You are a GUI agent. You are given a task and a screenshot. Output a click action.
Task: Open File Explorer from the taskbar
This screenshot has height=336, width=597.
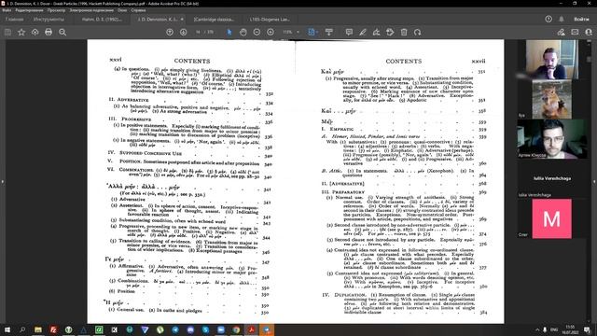click(x=37, y=329)
